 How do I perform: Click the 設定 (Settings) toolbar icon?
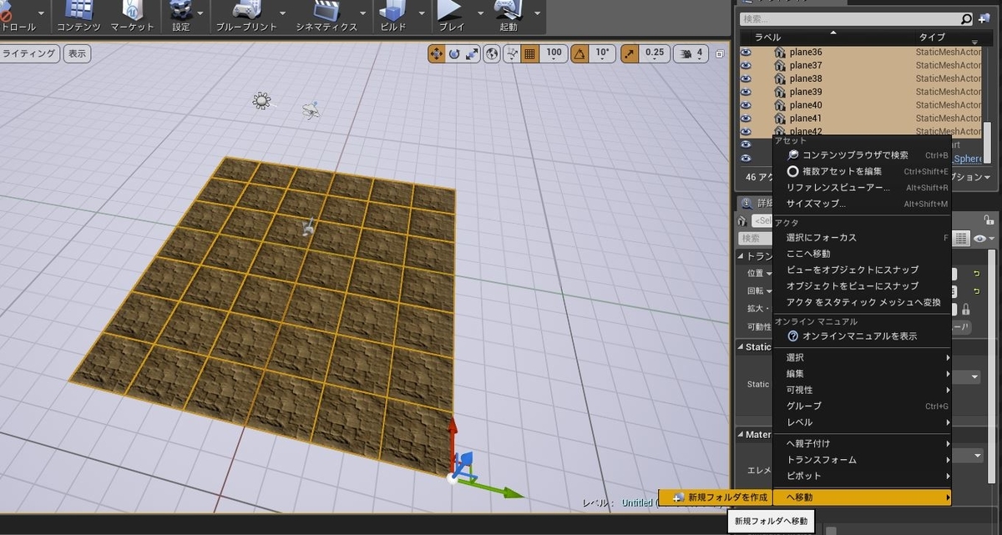180,10
